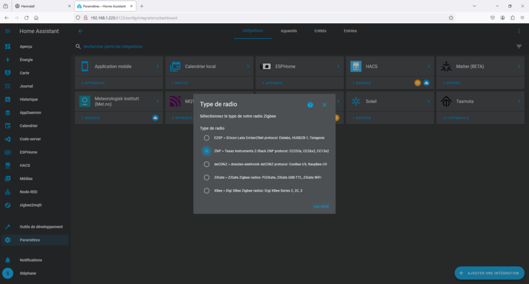Open the Médias sidebar icon
This screenshot has width=529, height=284.
(7, 179)
